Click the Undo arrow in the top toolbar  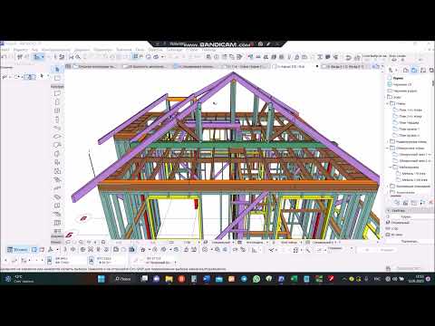(x=348, y=57)
